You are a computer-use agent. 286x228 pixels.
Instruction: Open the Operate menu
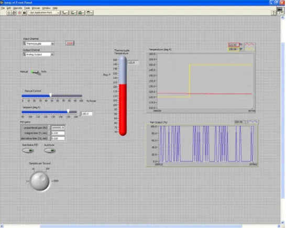click(x=17, y=8)
